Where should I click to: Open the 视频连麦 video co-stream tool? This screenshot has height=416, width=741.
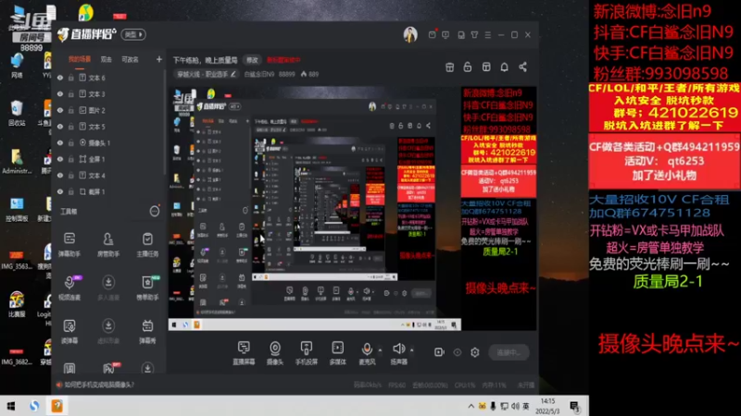pos(69,288)
